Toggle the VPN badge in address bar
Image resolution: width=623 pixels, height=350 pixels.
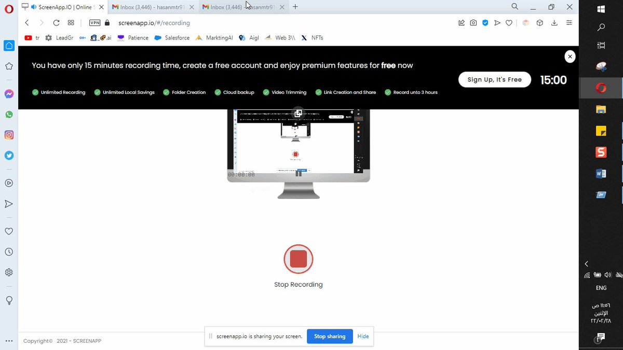pos(94,23)
